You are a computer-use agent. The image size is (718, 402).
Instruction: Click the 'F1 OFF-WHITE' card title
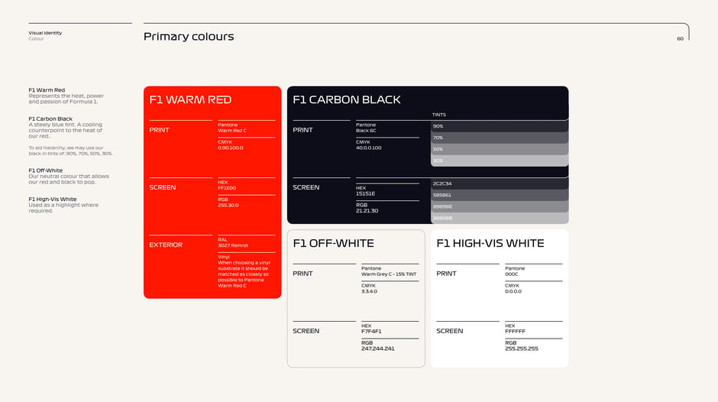coord(333,243)
